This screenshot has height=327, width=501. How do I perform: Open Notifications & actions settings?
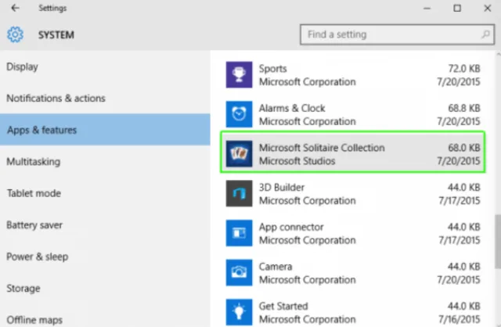coord(56,98)
